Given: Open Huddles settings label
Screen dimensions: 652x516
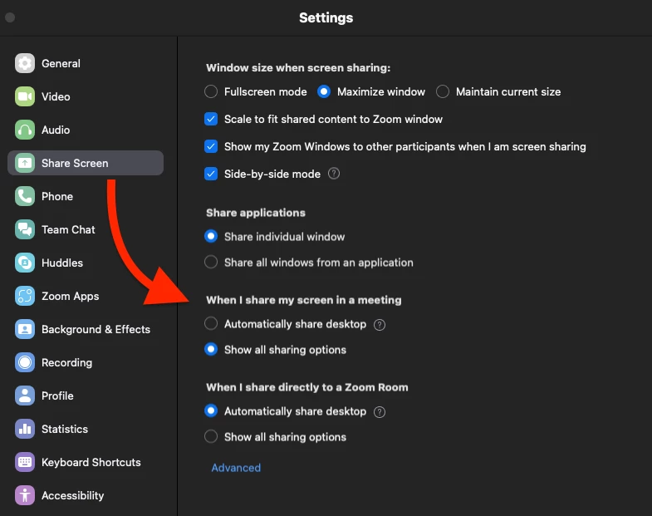Looking at the screenshot, I should [x=62, y=263].
